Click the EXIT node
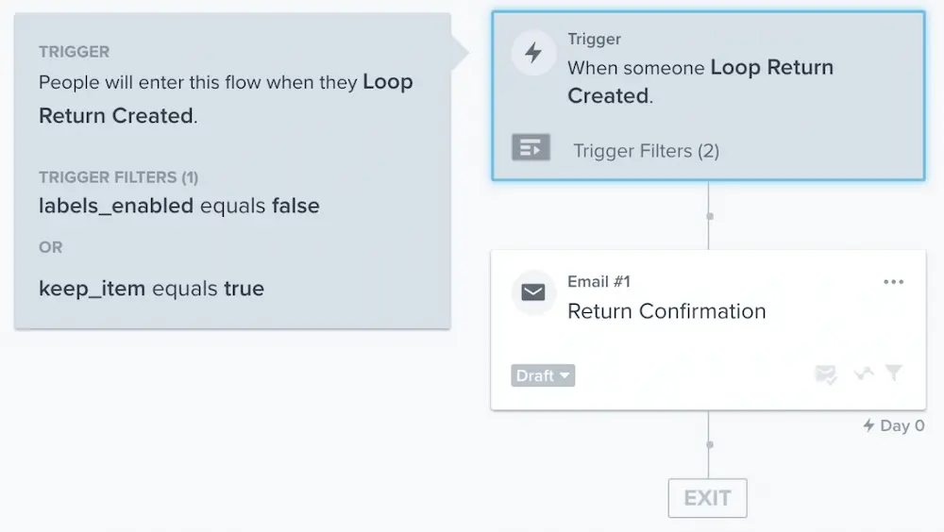The image size is (944, 532). coord(707,498)
